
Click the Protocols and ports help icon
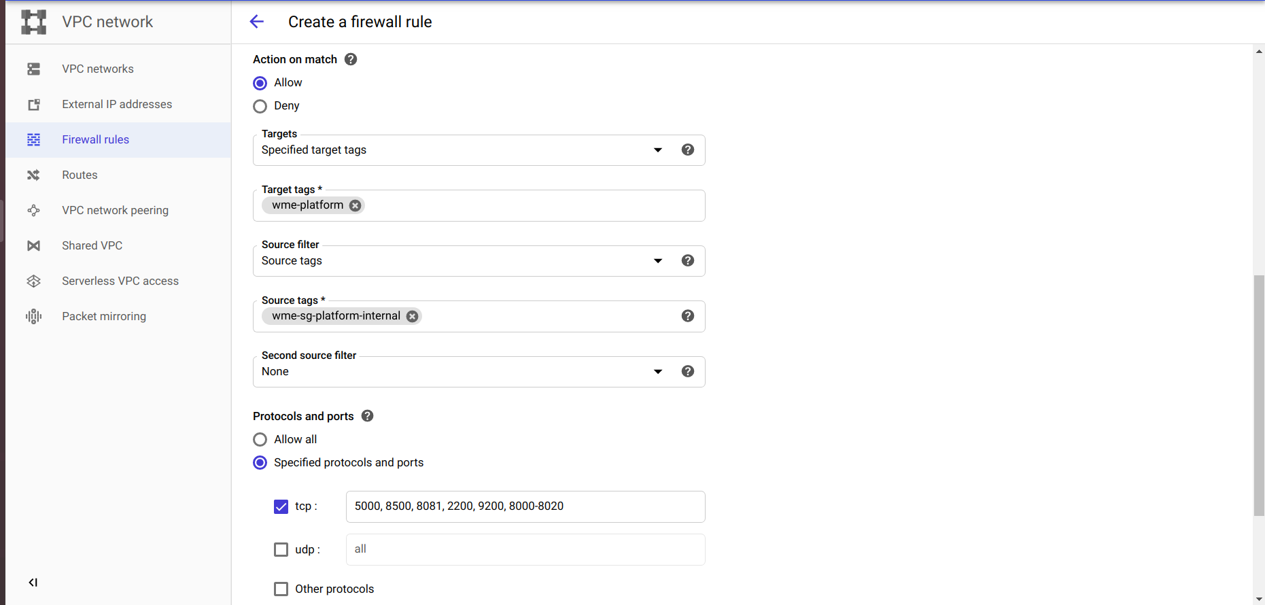(368, 416)
